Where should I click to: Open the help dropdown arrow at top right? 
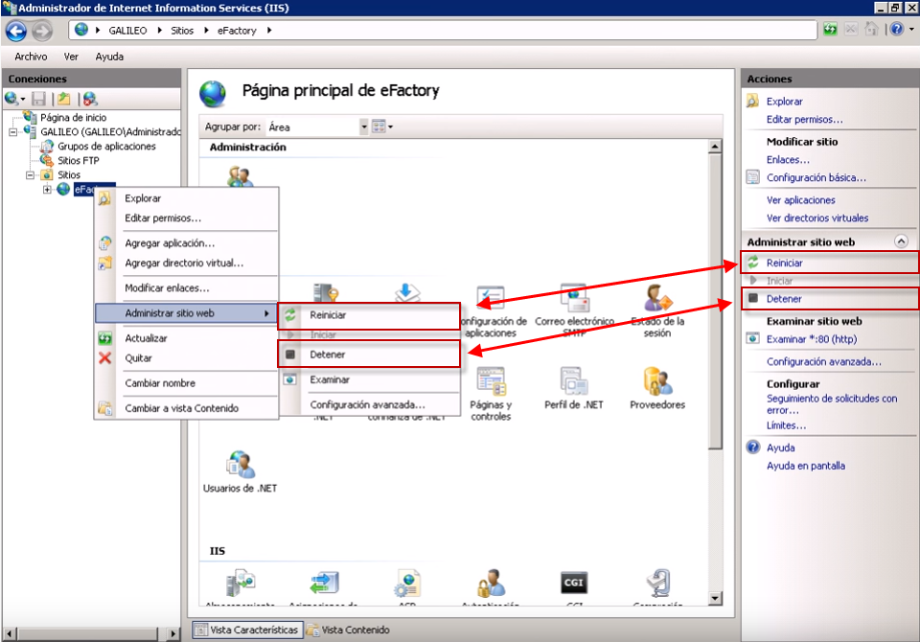(911, 29)
